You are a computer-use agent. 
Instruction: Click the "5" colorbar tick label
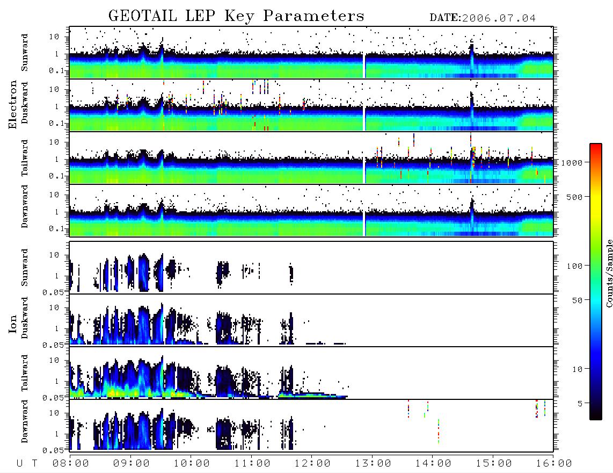pos(581,404)
